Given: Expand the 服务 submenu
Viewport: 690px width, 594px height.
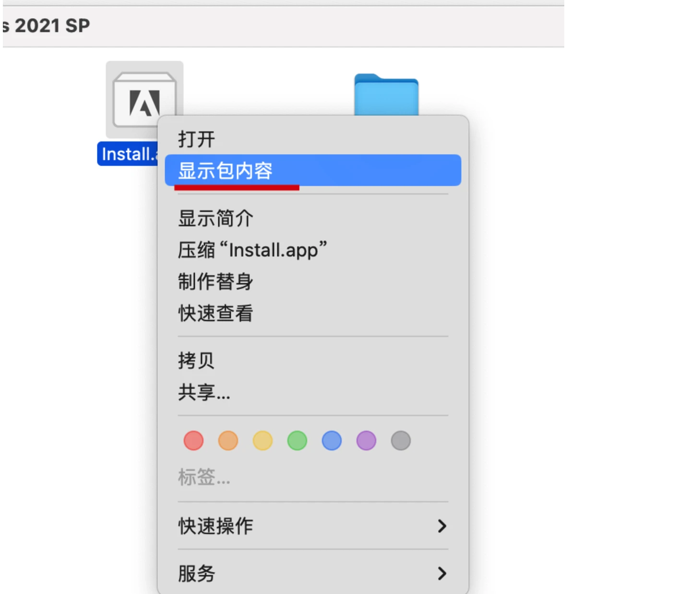Looking at the screenshot, I should click(313, 573).
